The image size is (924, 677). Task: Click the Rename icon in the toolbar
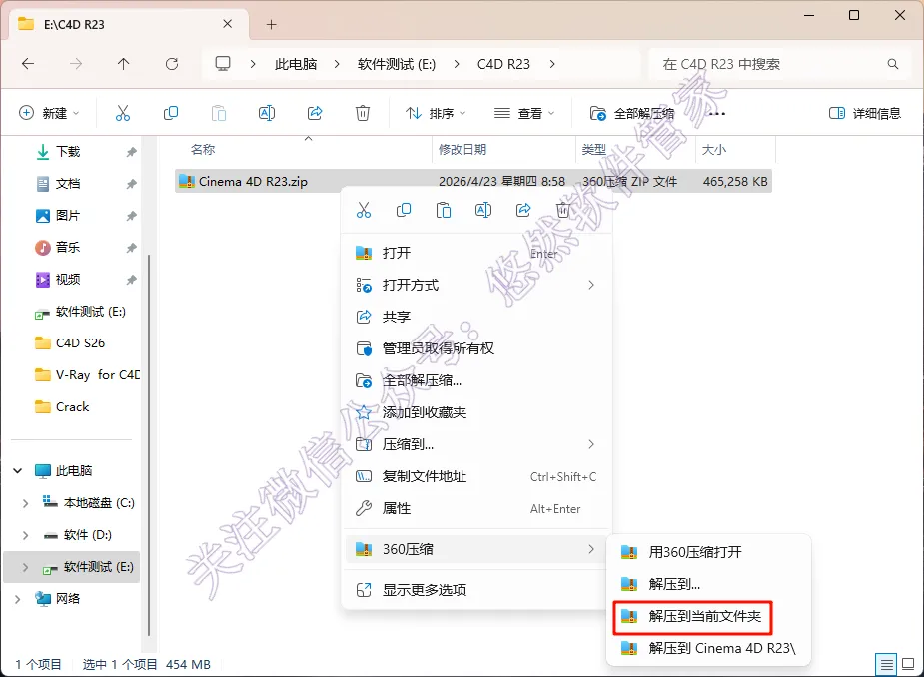(267, 113)
